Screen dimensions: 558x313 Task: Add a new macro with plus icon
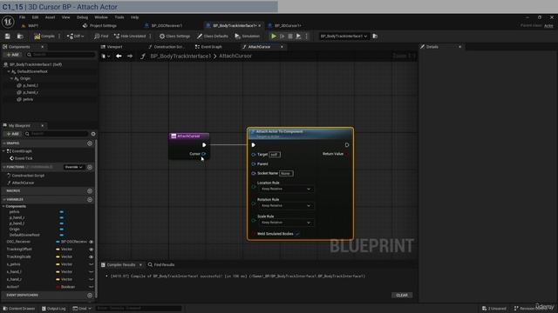coord(90,191)
